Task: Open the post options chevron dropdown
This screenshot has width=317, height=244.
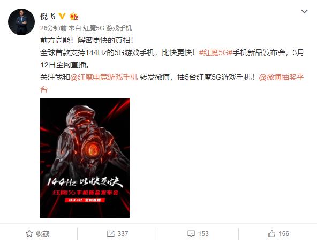Action: point(304,11)
